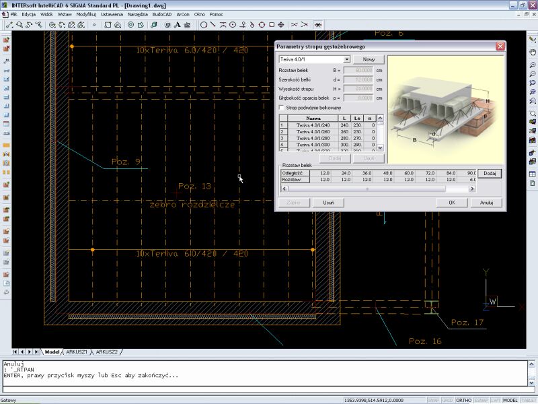Screen dimensions: 538x404
Task: Select the Donut drawing tool
Action: (130, 25)
